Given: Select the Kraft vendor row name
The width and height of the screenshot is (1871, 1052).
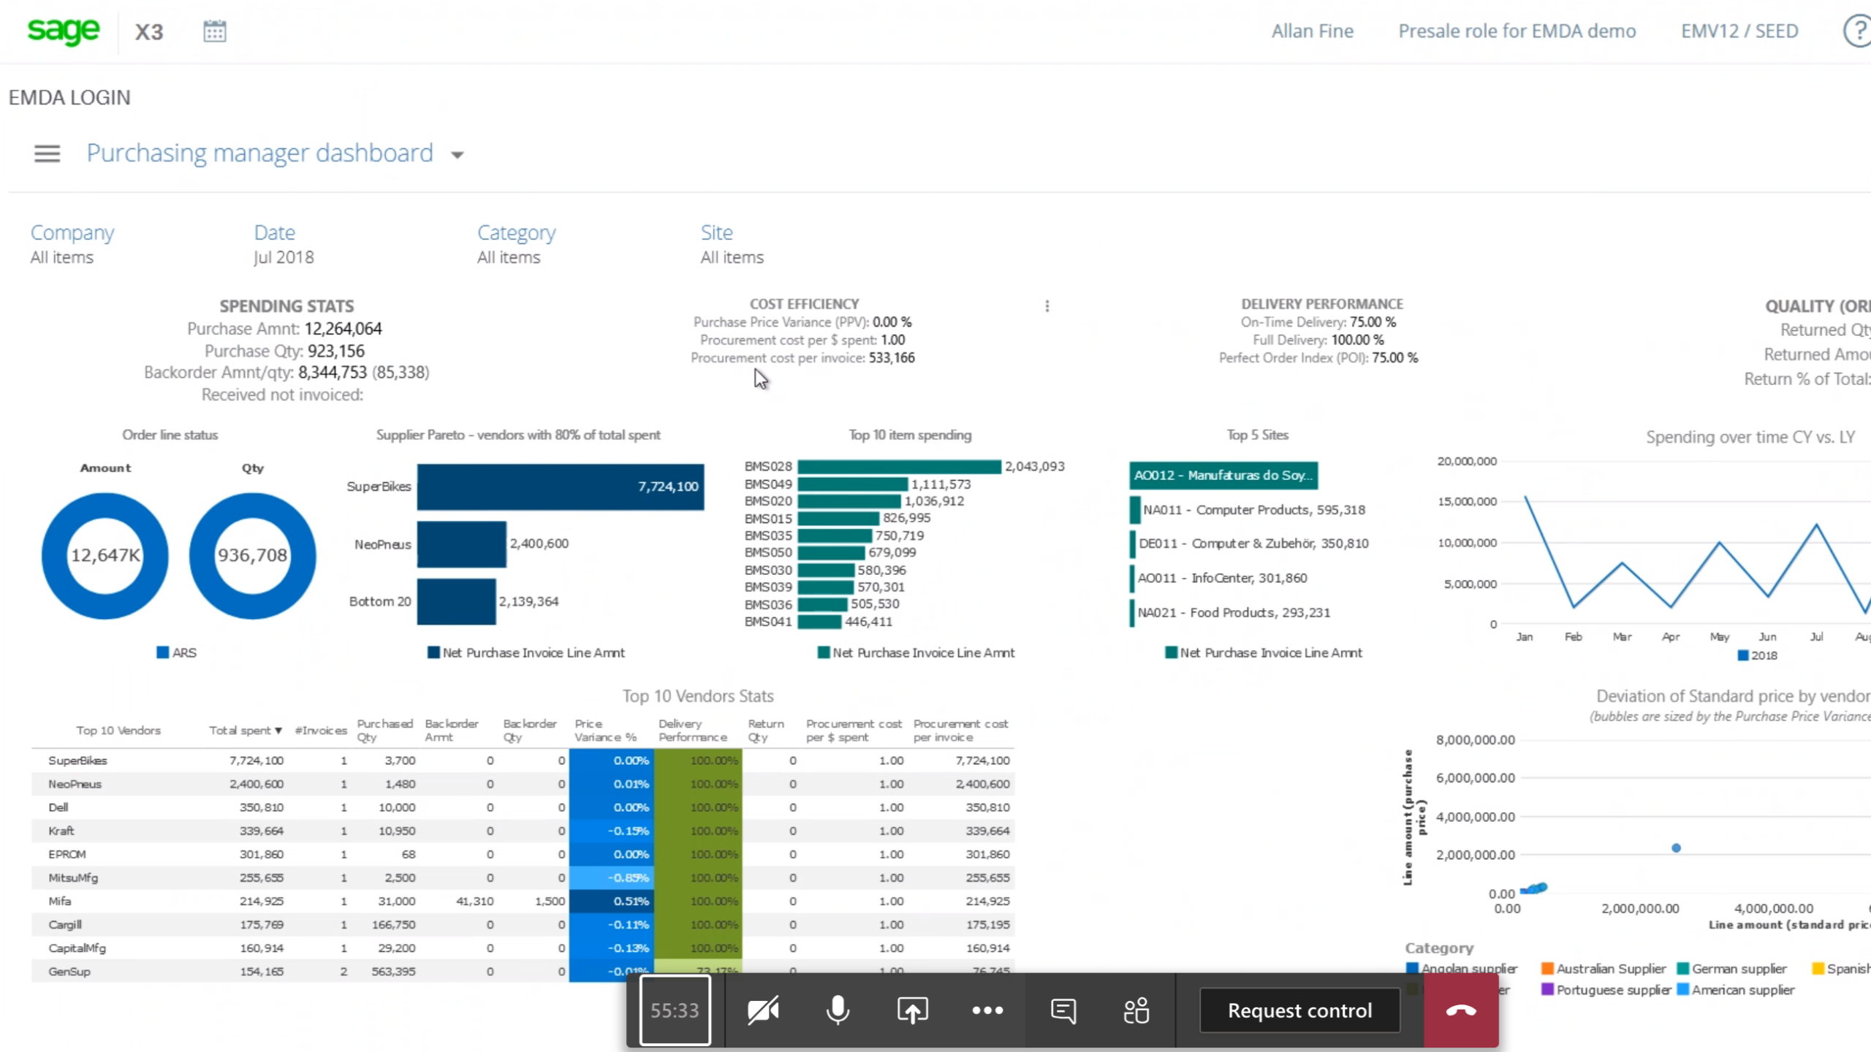Looking at the screenshot, I should click(x=61, y=831).
